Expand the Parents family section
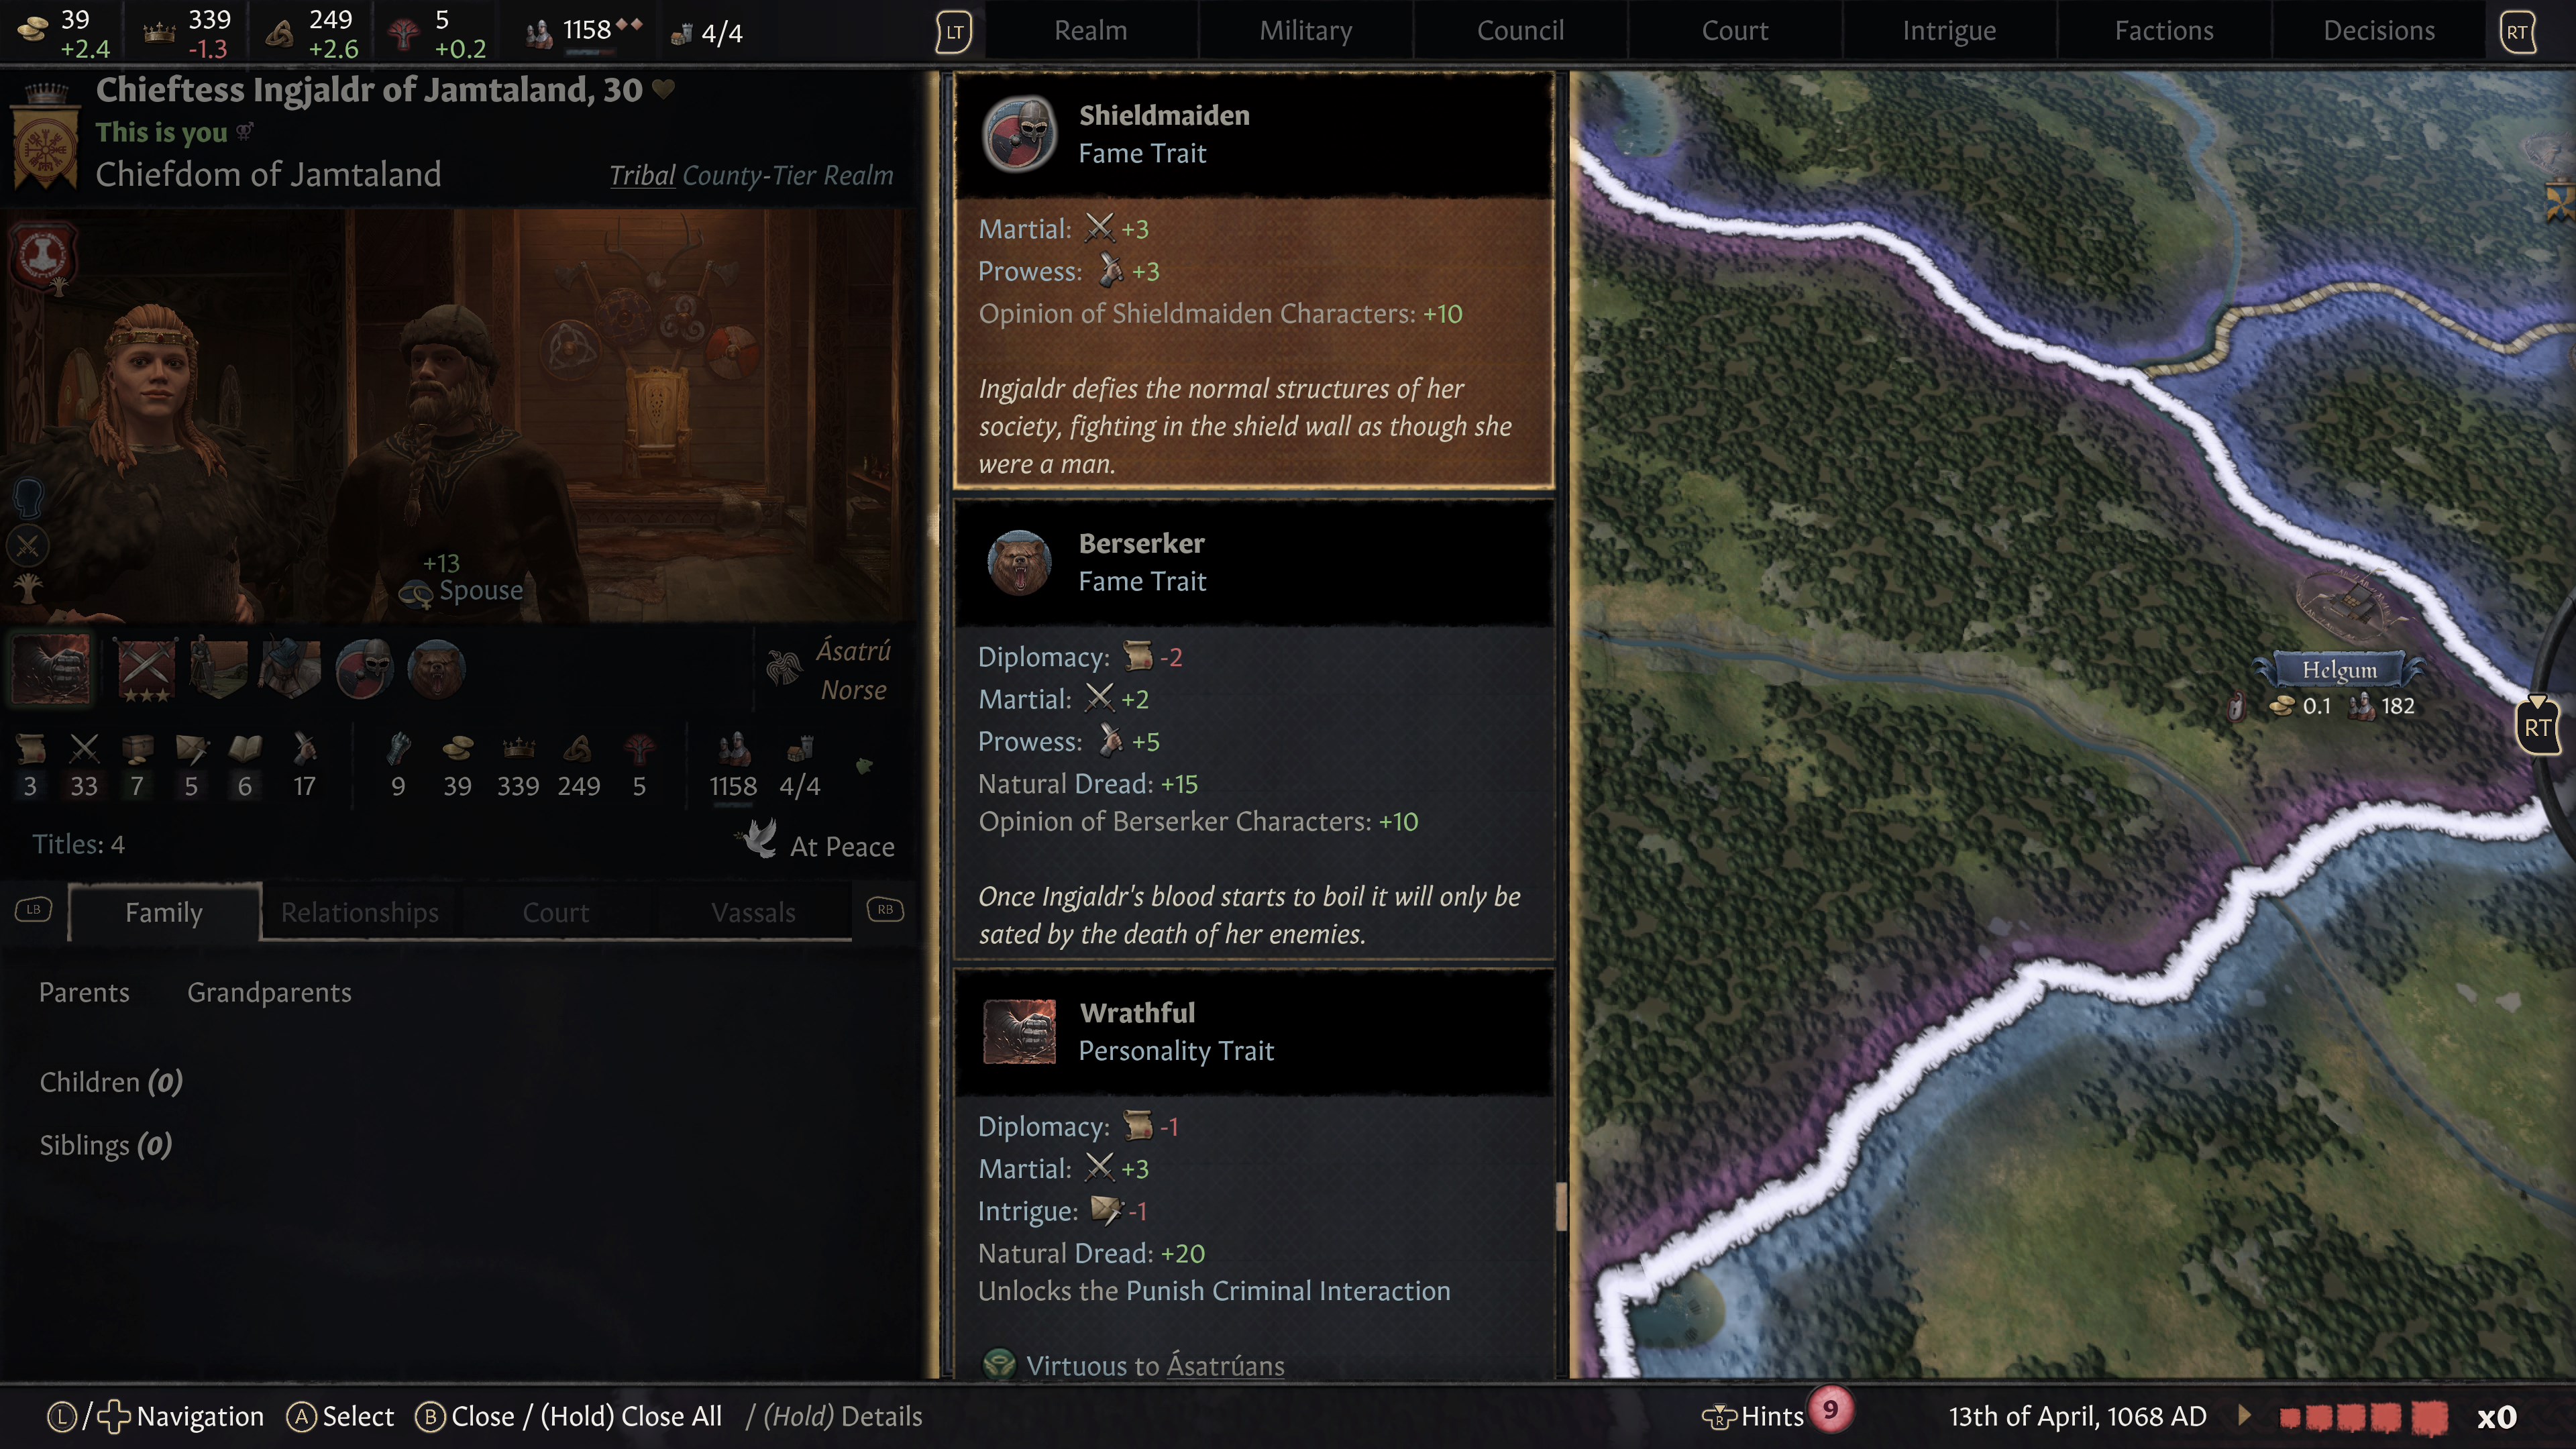 click(84, 992)
